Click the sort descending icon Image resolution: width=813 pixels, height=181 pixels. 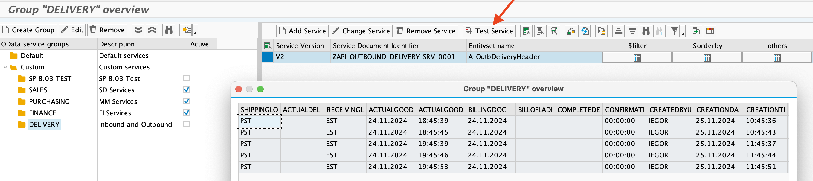[x=632, y=31]
